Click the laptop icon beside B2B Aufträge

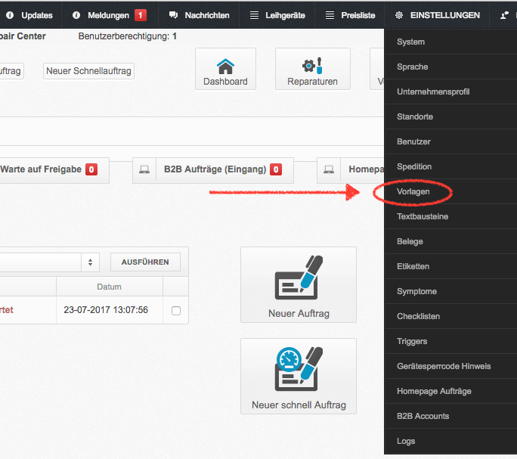coord(144,169)
